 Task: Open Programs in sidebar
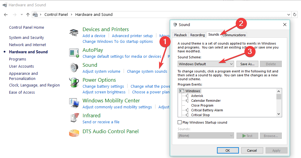coord(17,59)
